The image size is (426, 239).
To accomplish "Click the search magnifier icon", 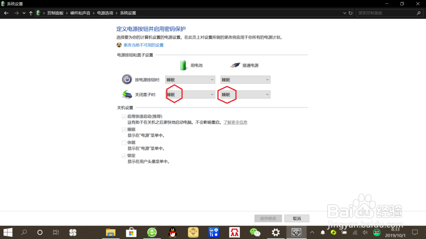I will [x=419, y=13].
